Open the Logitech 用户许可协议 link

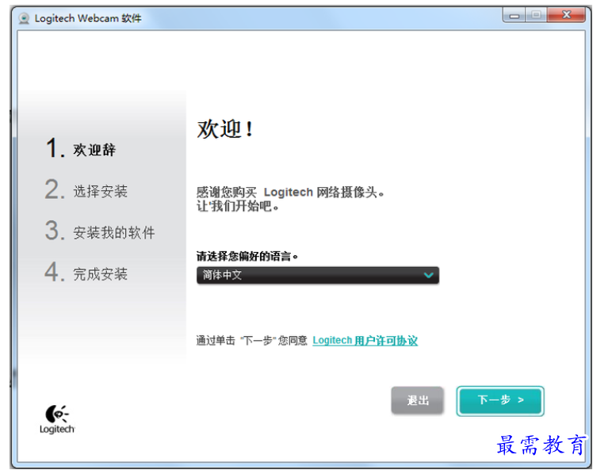[x=365, y=340]
